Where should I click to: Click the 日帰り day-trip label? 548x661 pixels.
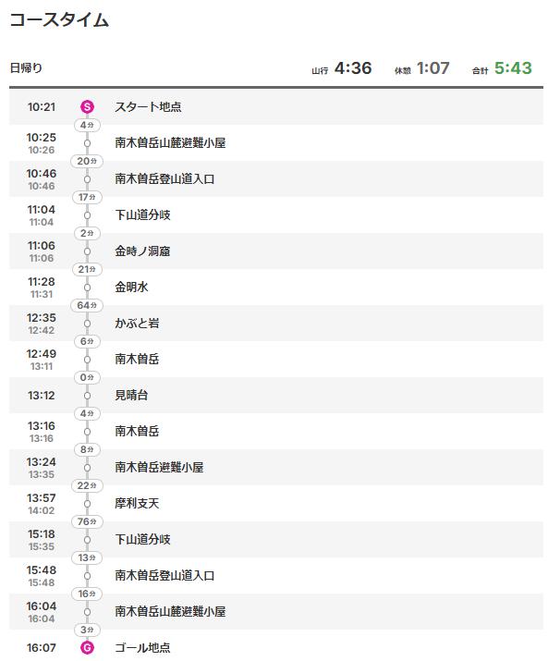[x=26, y=67]
